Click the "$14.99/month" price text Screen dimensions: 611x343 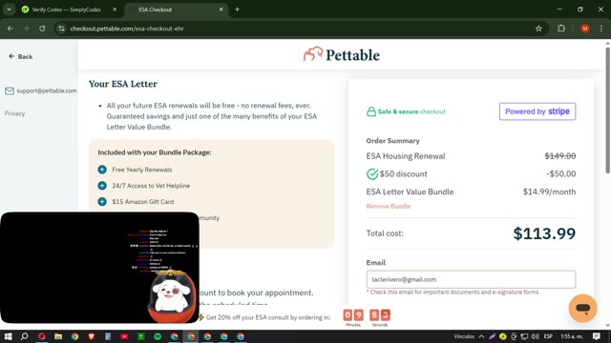tap(549, 192)
